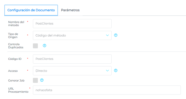Screen dimensions: 186x99
Task: Open the Acceso dropdown showing Directo
Action: click(x=72, y=71)
